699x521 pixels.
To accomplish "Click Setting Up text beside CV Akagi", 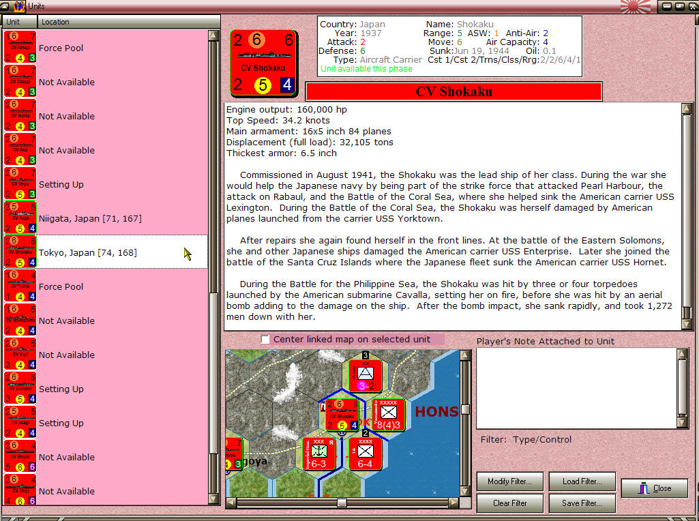I will (61, 423).
